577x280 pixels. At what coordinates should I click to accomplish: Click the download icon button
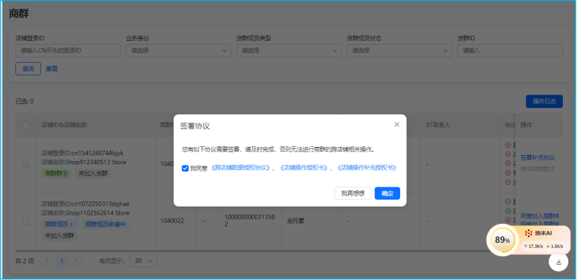point(558,261)
